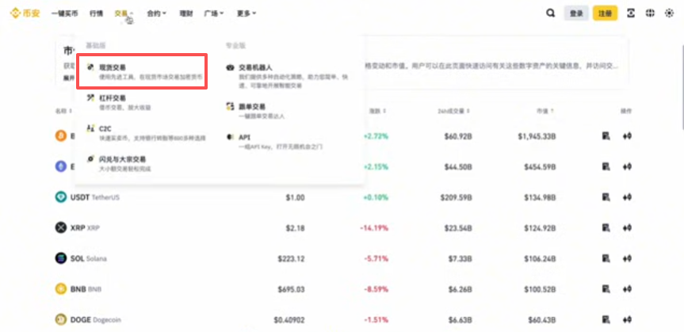Click the orange Bitcoin coin logo
684x332 pixels.
61,136
